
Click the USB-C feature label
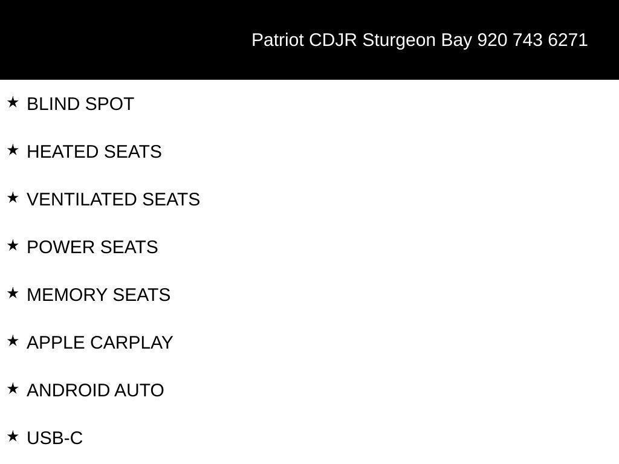[x=55, y=439]
